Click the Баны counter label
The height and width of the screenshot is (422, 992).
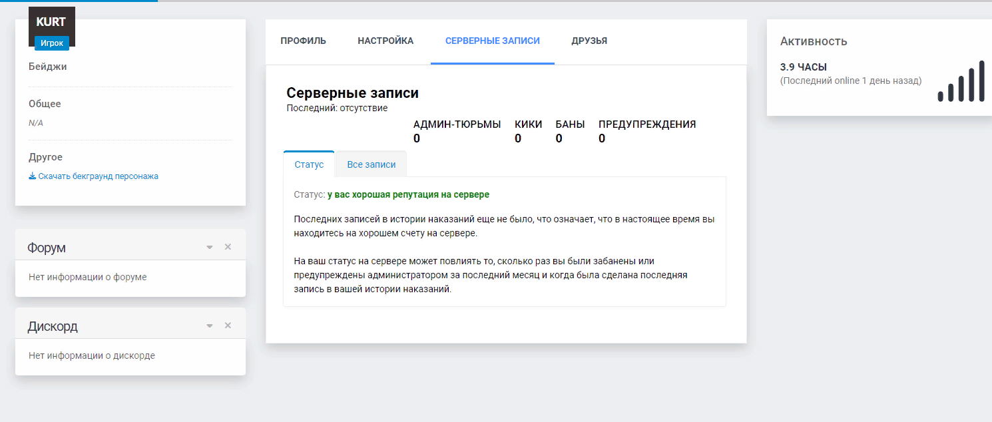[x=570, y=124]
